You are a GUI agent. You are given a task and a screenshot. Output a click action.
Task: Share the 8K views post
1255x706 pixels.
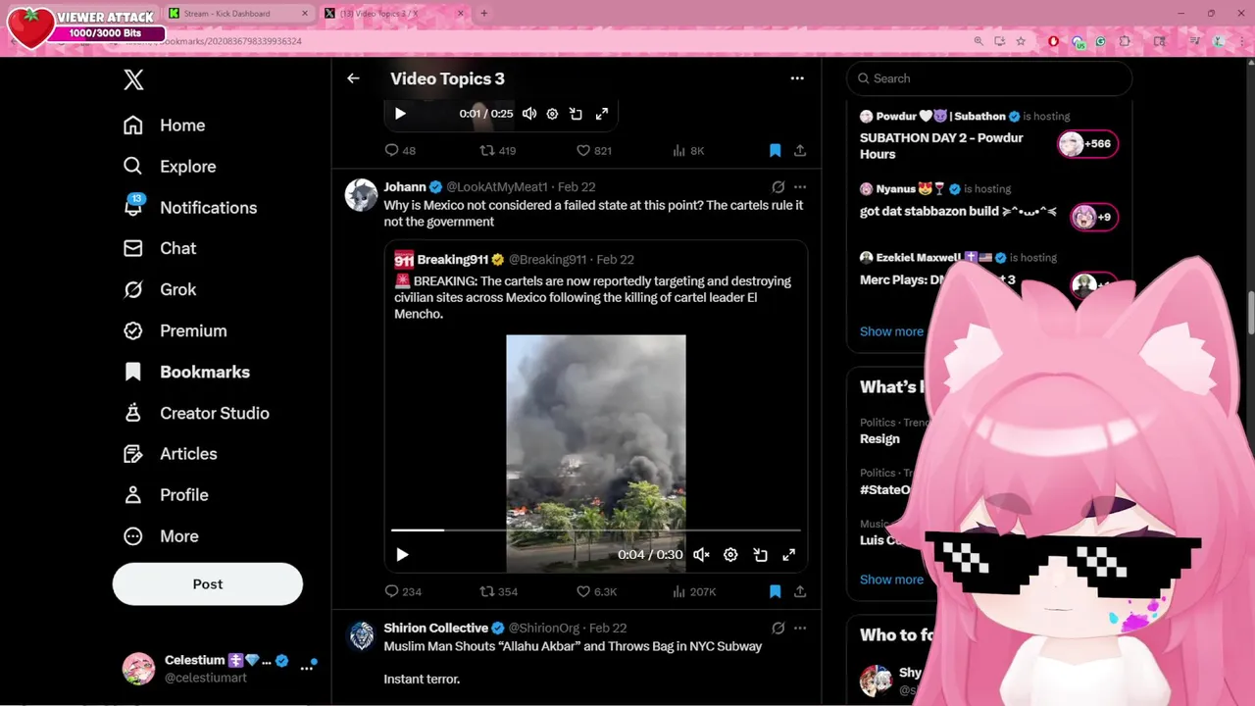800,151
